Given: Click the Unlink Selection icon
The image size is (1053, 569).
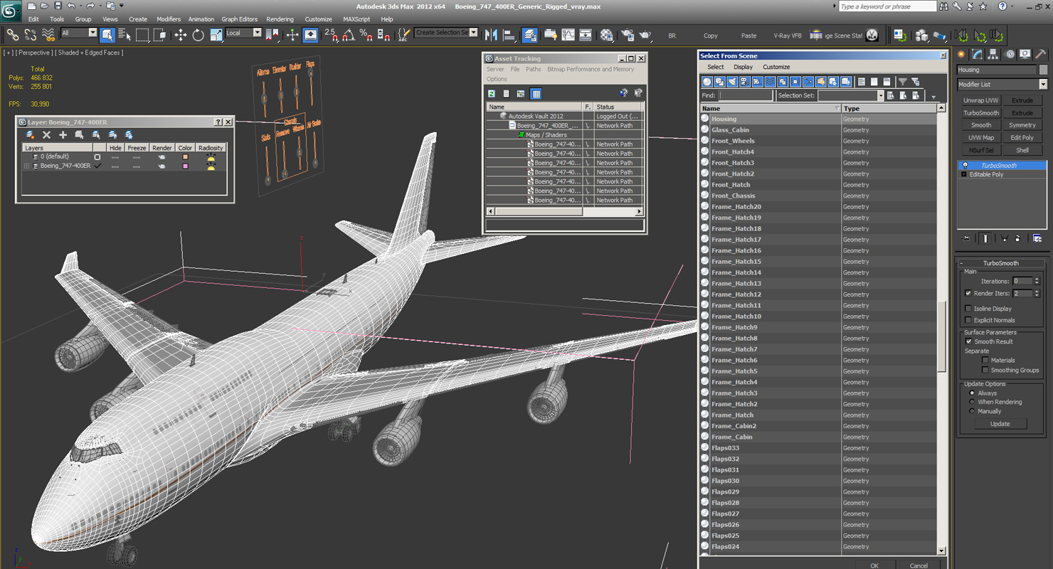Looking at the screenshot, I should click(x=31, y=34).
